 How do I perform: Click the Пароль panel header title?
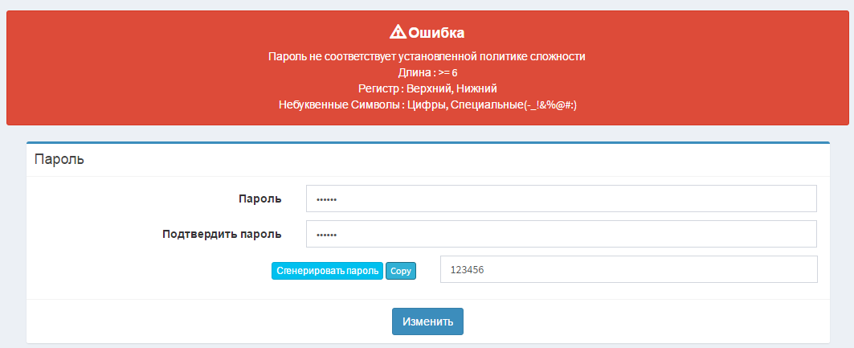click(59, 159)
